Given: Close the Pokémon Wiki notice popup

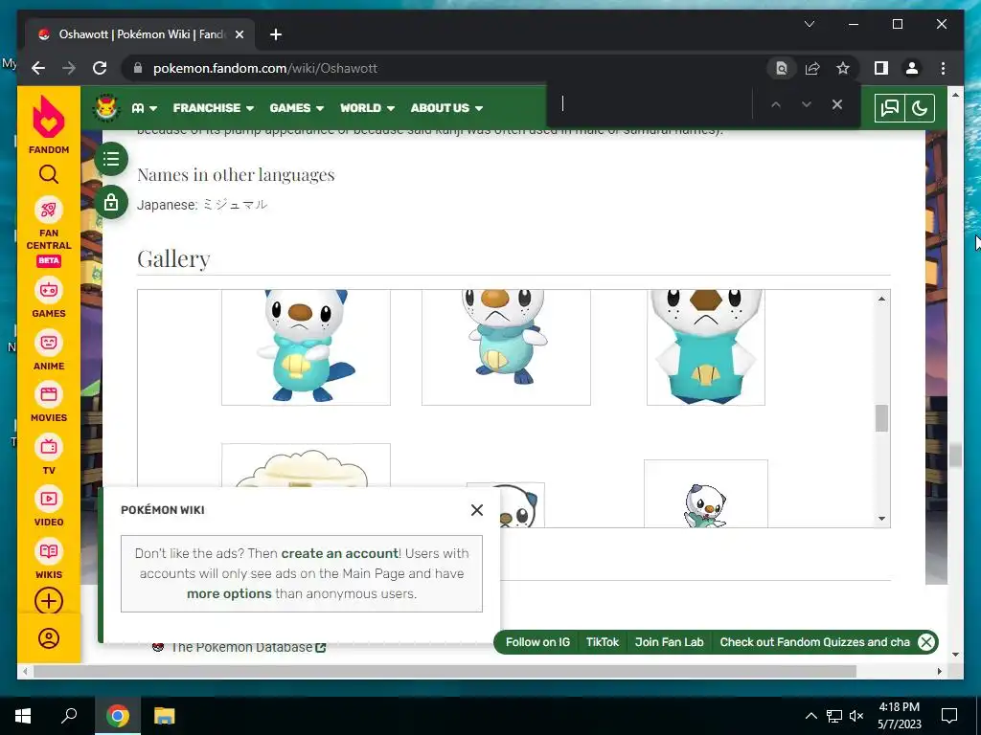Looking at the screenshot, I should 477,510.
